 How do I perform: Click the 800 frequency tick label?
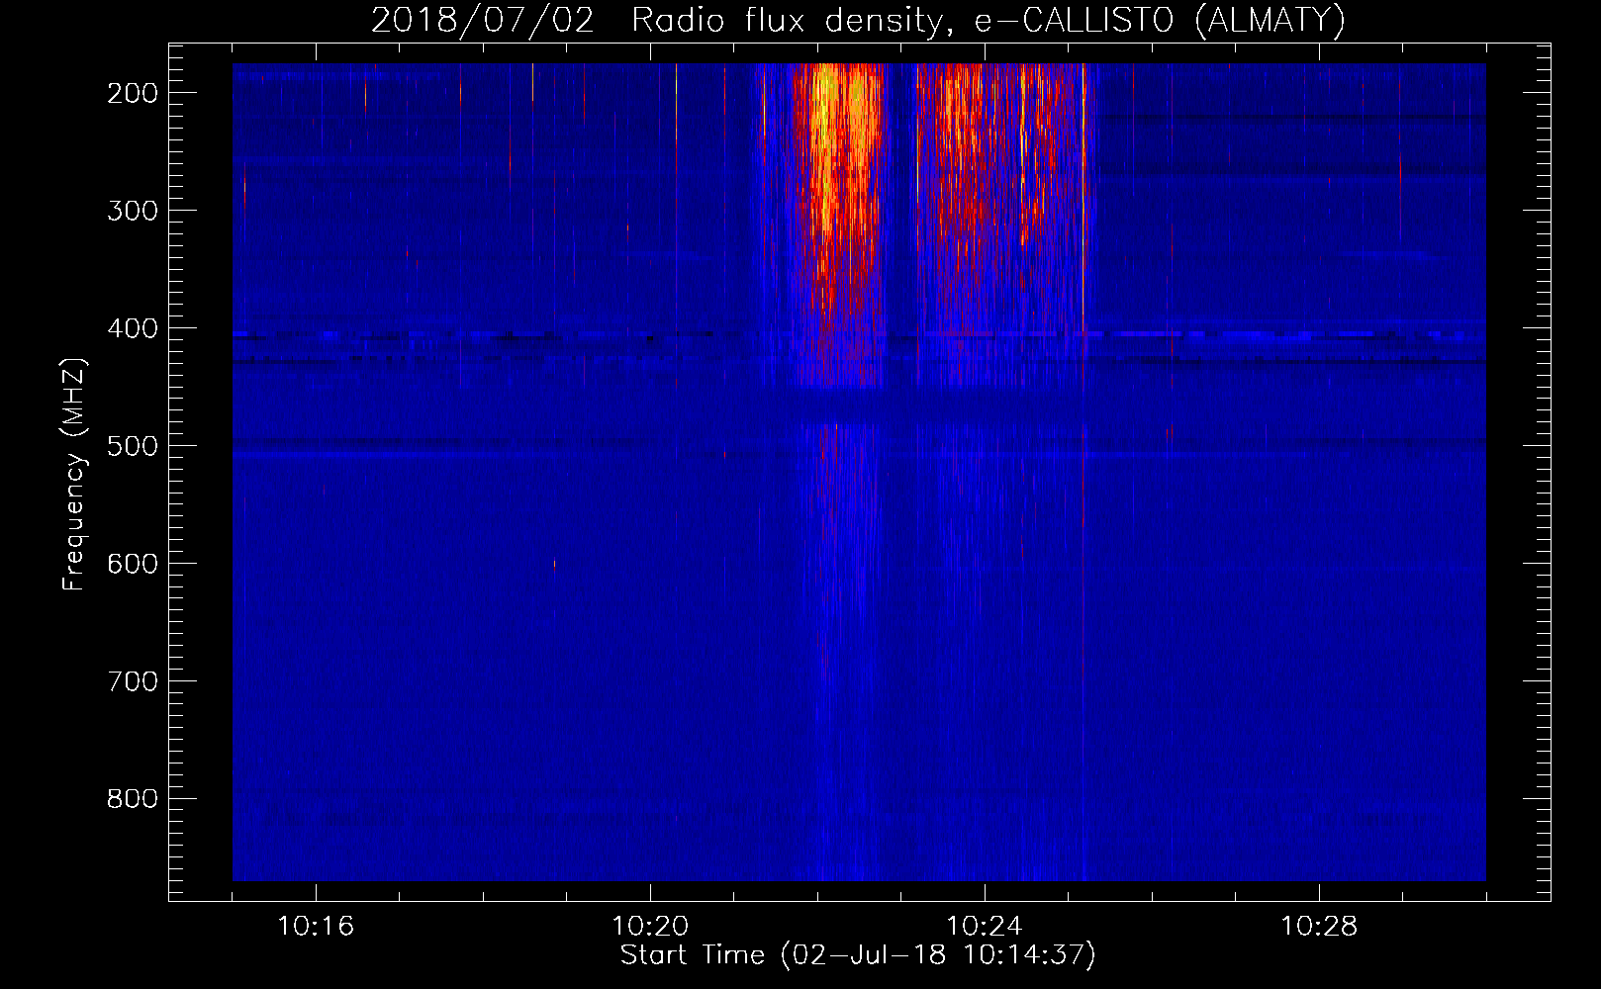click(133, 799)
